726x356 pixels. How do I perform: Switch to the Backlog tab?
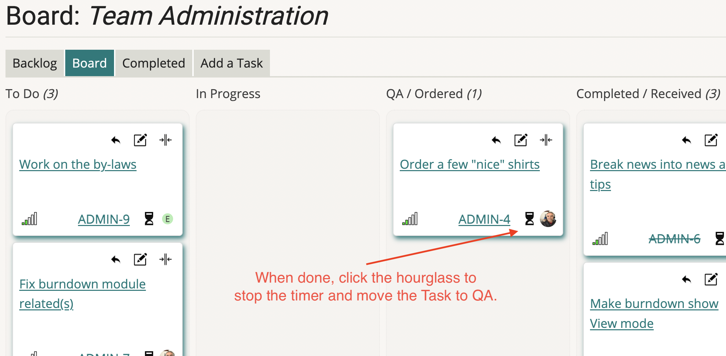(35, 63)
